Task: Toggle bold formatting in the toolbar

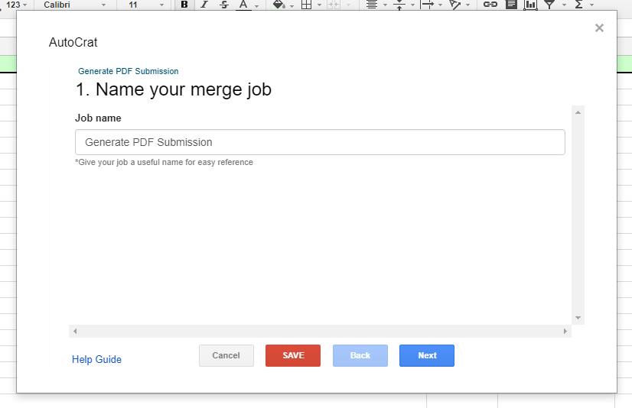Action: [x=184, y=5]
